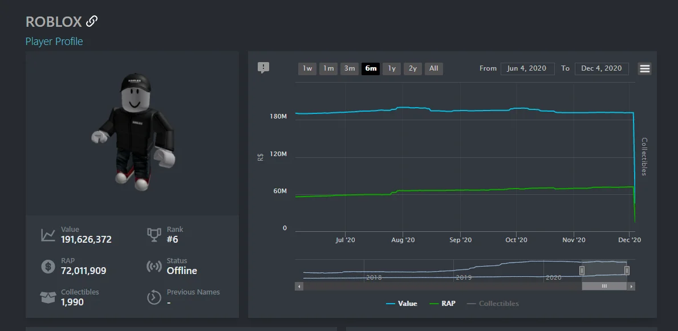This screenshot has height=331, width=678.
Task: Click the Aug '20 axis label
Action: (403, 240)
